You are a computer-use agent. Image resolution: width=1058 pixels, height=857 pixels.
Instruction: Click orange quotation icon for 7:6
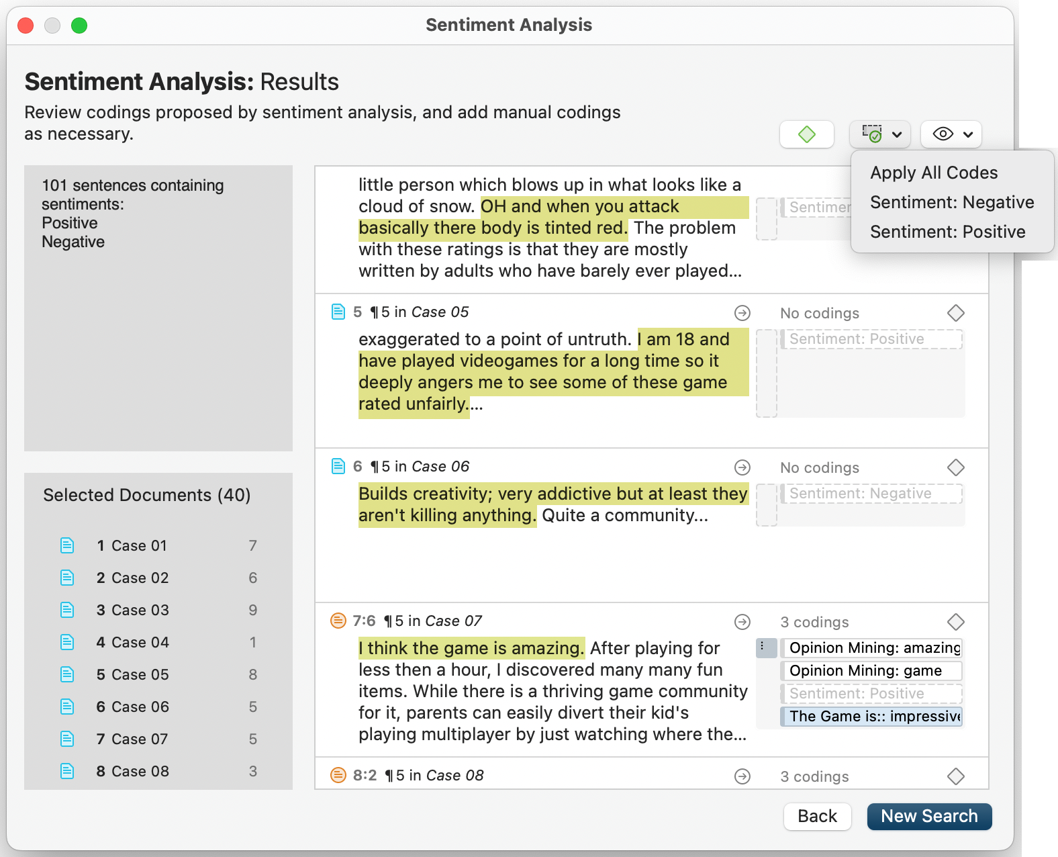(338, 621)
